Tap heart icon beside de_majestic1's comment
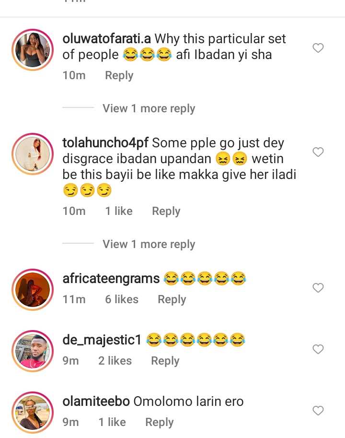Image resolution: width=345 pixels, height=438 pixels. [x=318, y=349]
